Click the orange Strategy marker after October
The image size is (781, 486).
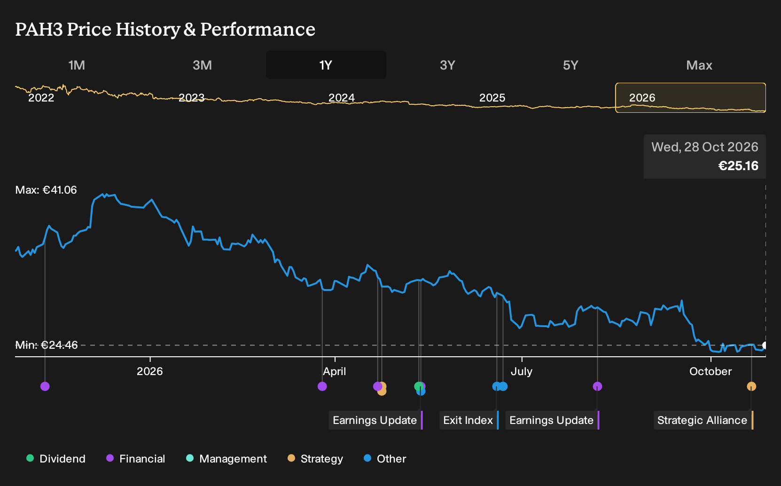tap(752, 386)
